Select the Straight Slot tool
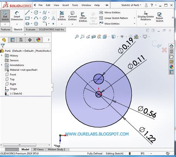This screenshot has width=176, height=157. [27, 23]
